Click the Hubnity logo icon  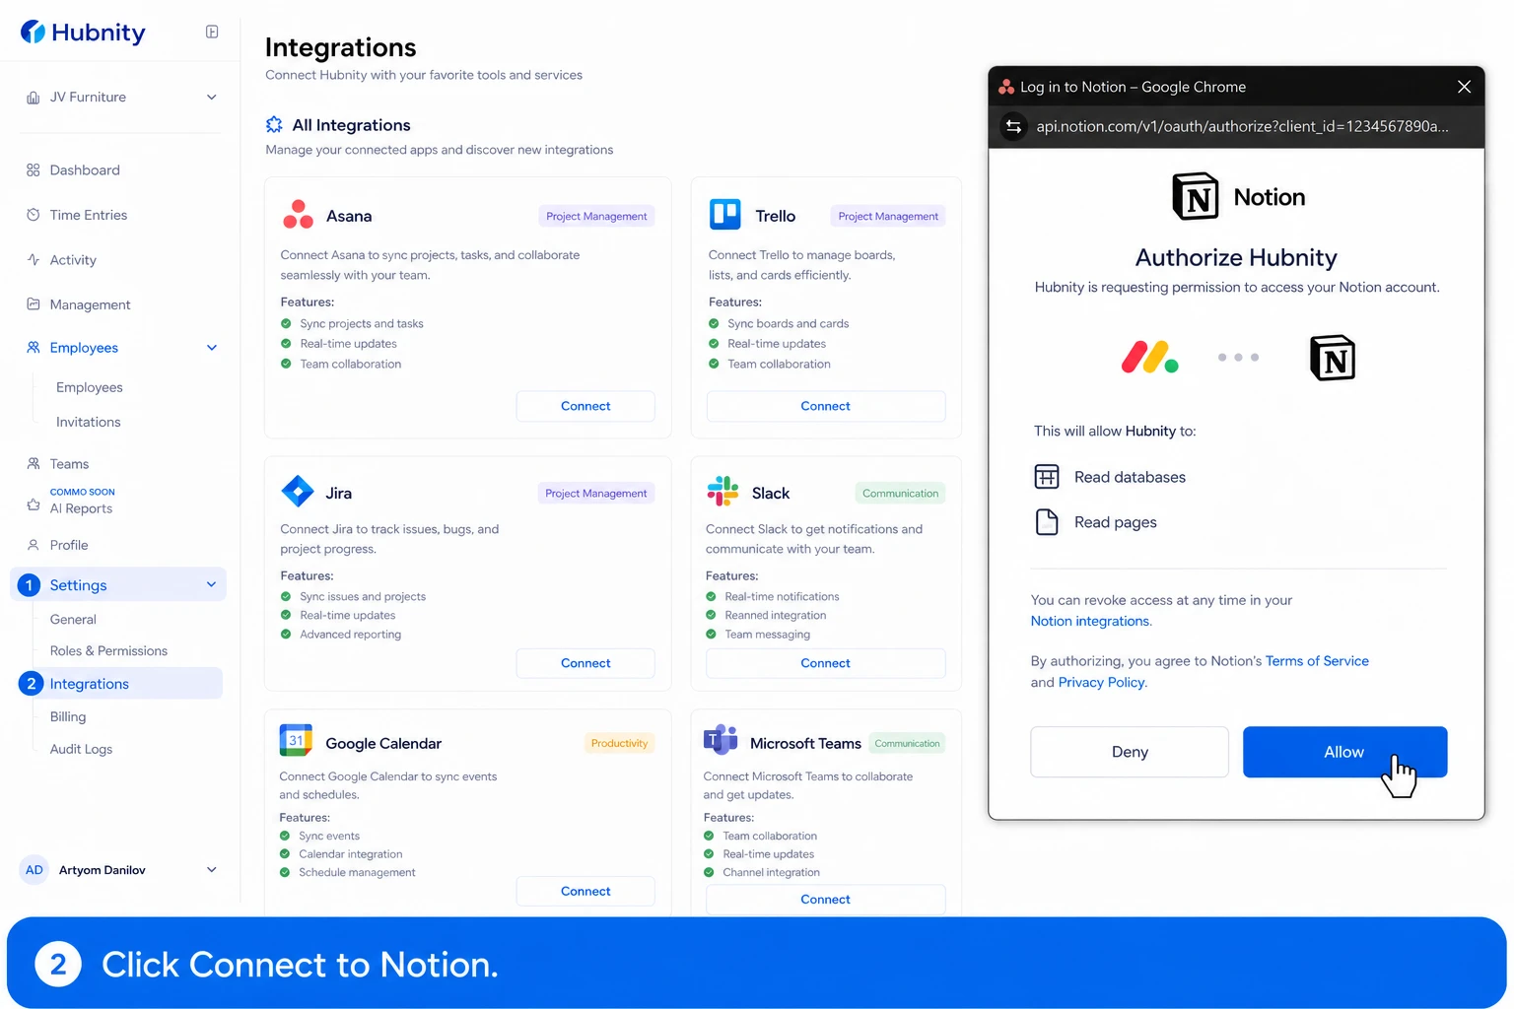33,33
